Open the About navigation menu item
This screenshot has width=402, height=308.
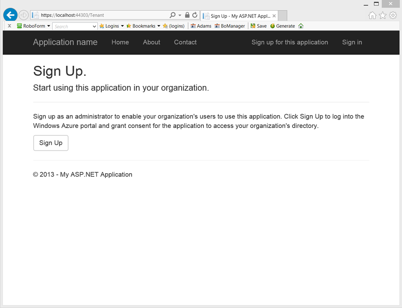tap(152, 42)
